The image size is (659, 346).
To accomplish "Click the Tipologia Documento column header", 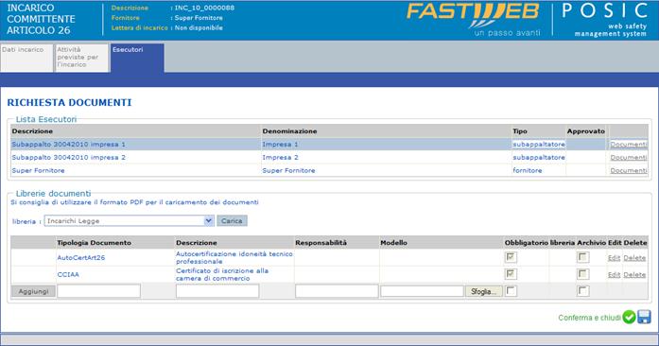I will (95, 243).
